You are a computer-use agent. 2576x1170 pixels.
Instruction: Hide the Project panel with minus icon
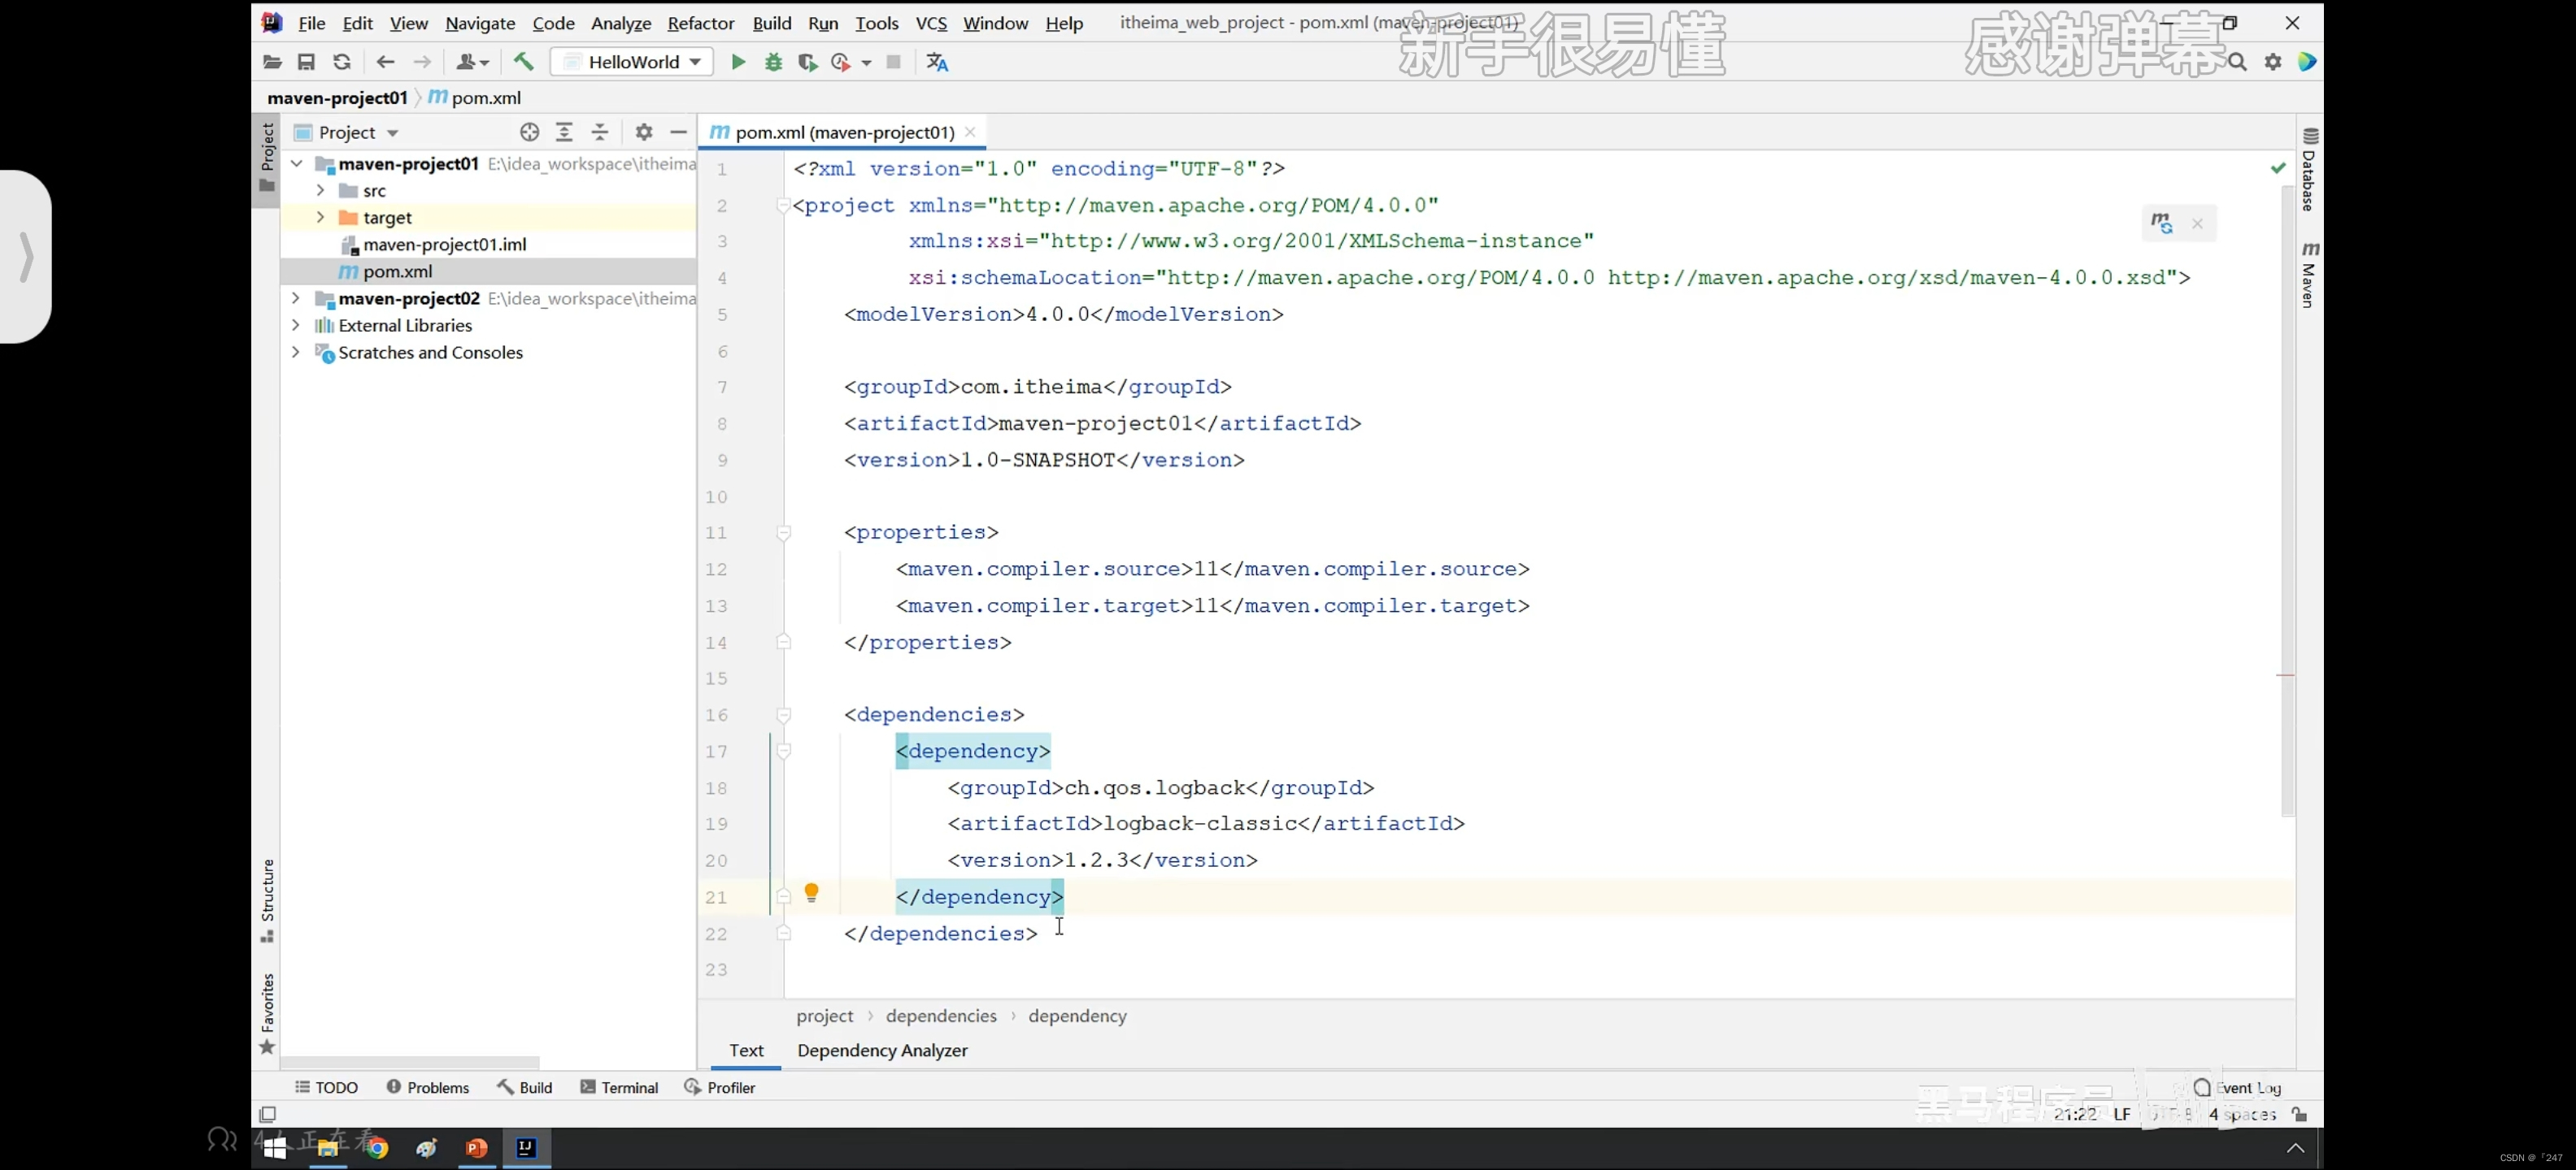click(679, 132)
